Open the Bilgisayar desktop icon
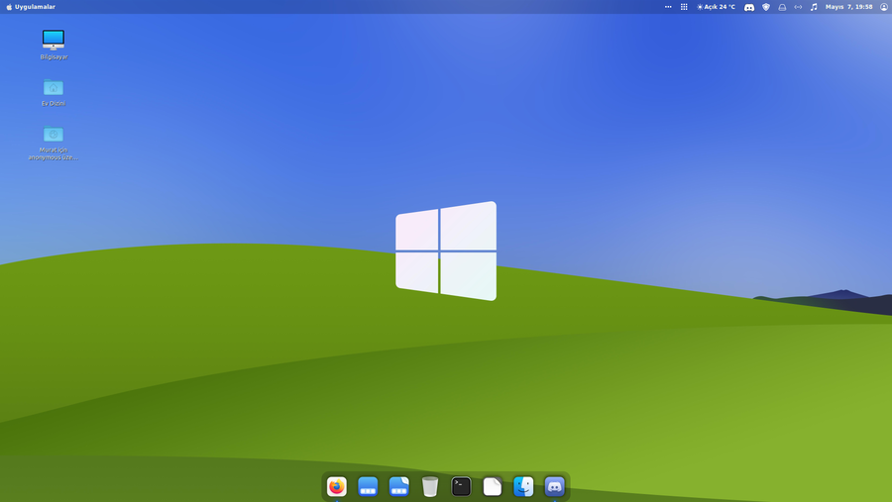 coord(54,40)
